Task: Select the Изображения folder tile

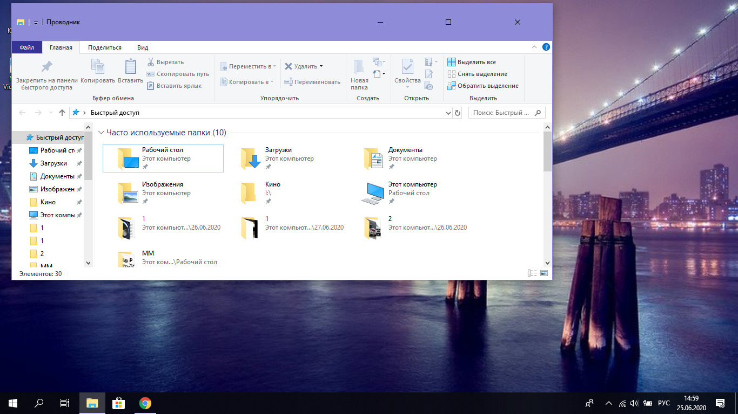Action: coord(163,193)
